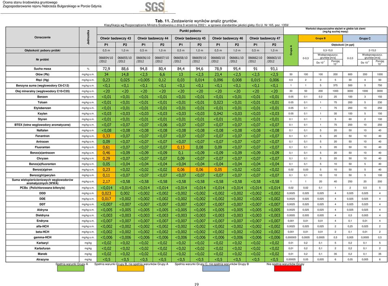Click the orange Fluoranten value 0,13
The height and width of the screenshot is (286, 388).
181,147
